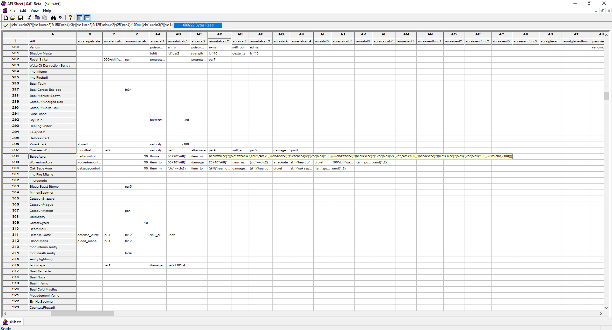Click the scroll left arrow

click(5, 314)
